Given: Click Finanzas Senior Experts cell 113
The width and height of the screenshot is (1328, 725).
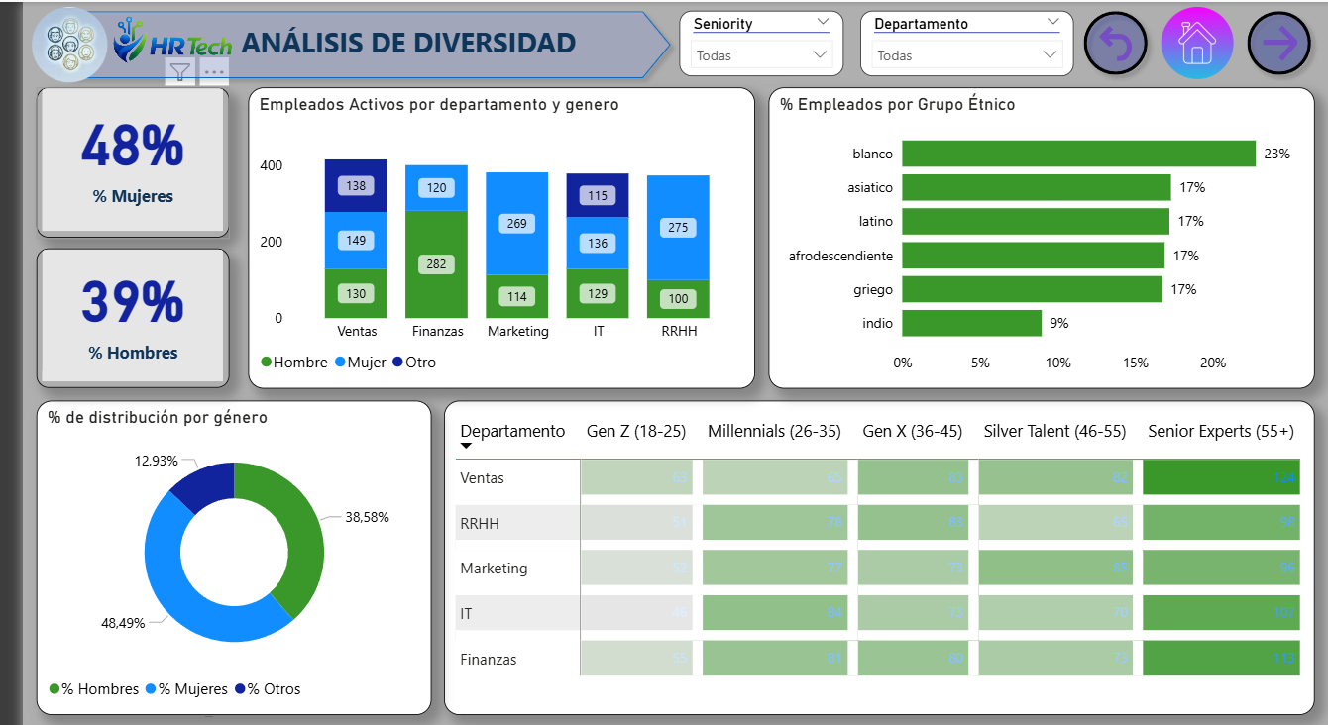Looking at the screenshot, I should point(1221,660).
